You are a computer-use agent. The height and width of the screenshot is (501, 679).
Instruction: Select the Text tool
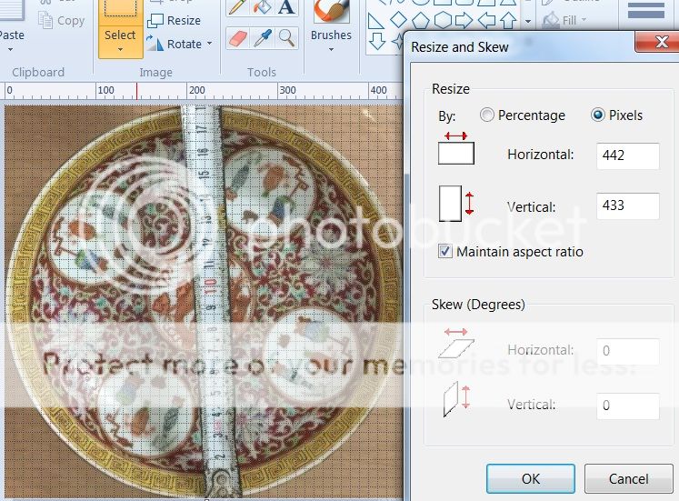[x=286, y=8]
